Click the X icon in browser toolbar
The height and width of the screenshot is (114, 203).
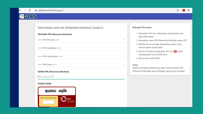point(189,10)
